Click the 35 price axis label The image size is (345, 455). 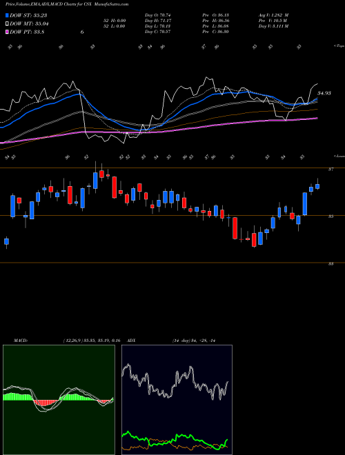coord(331,216)
